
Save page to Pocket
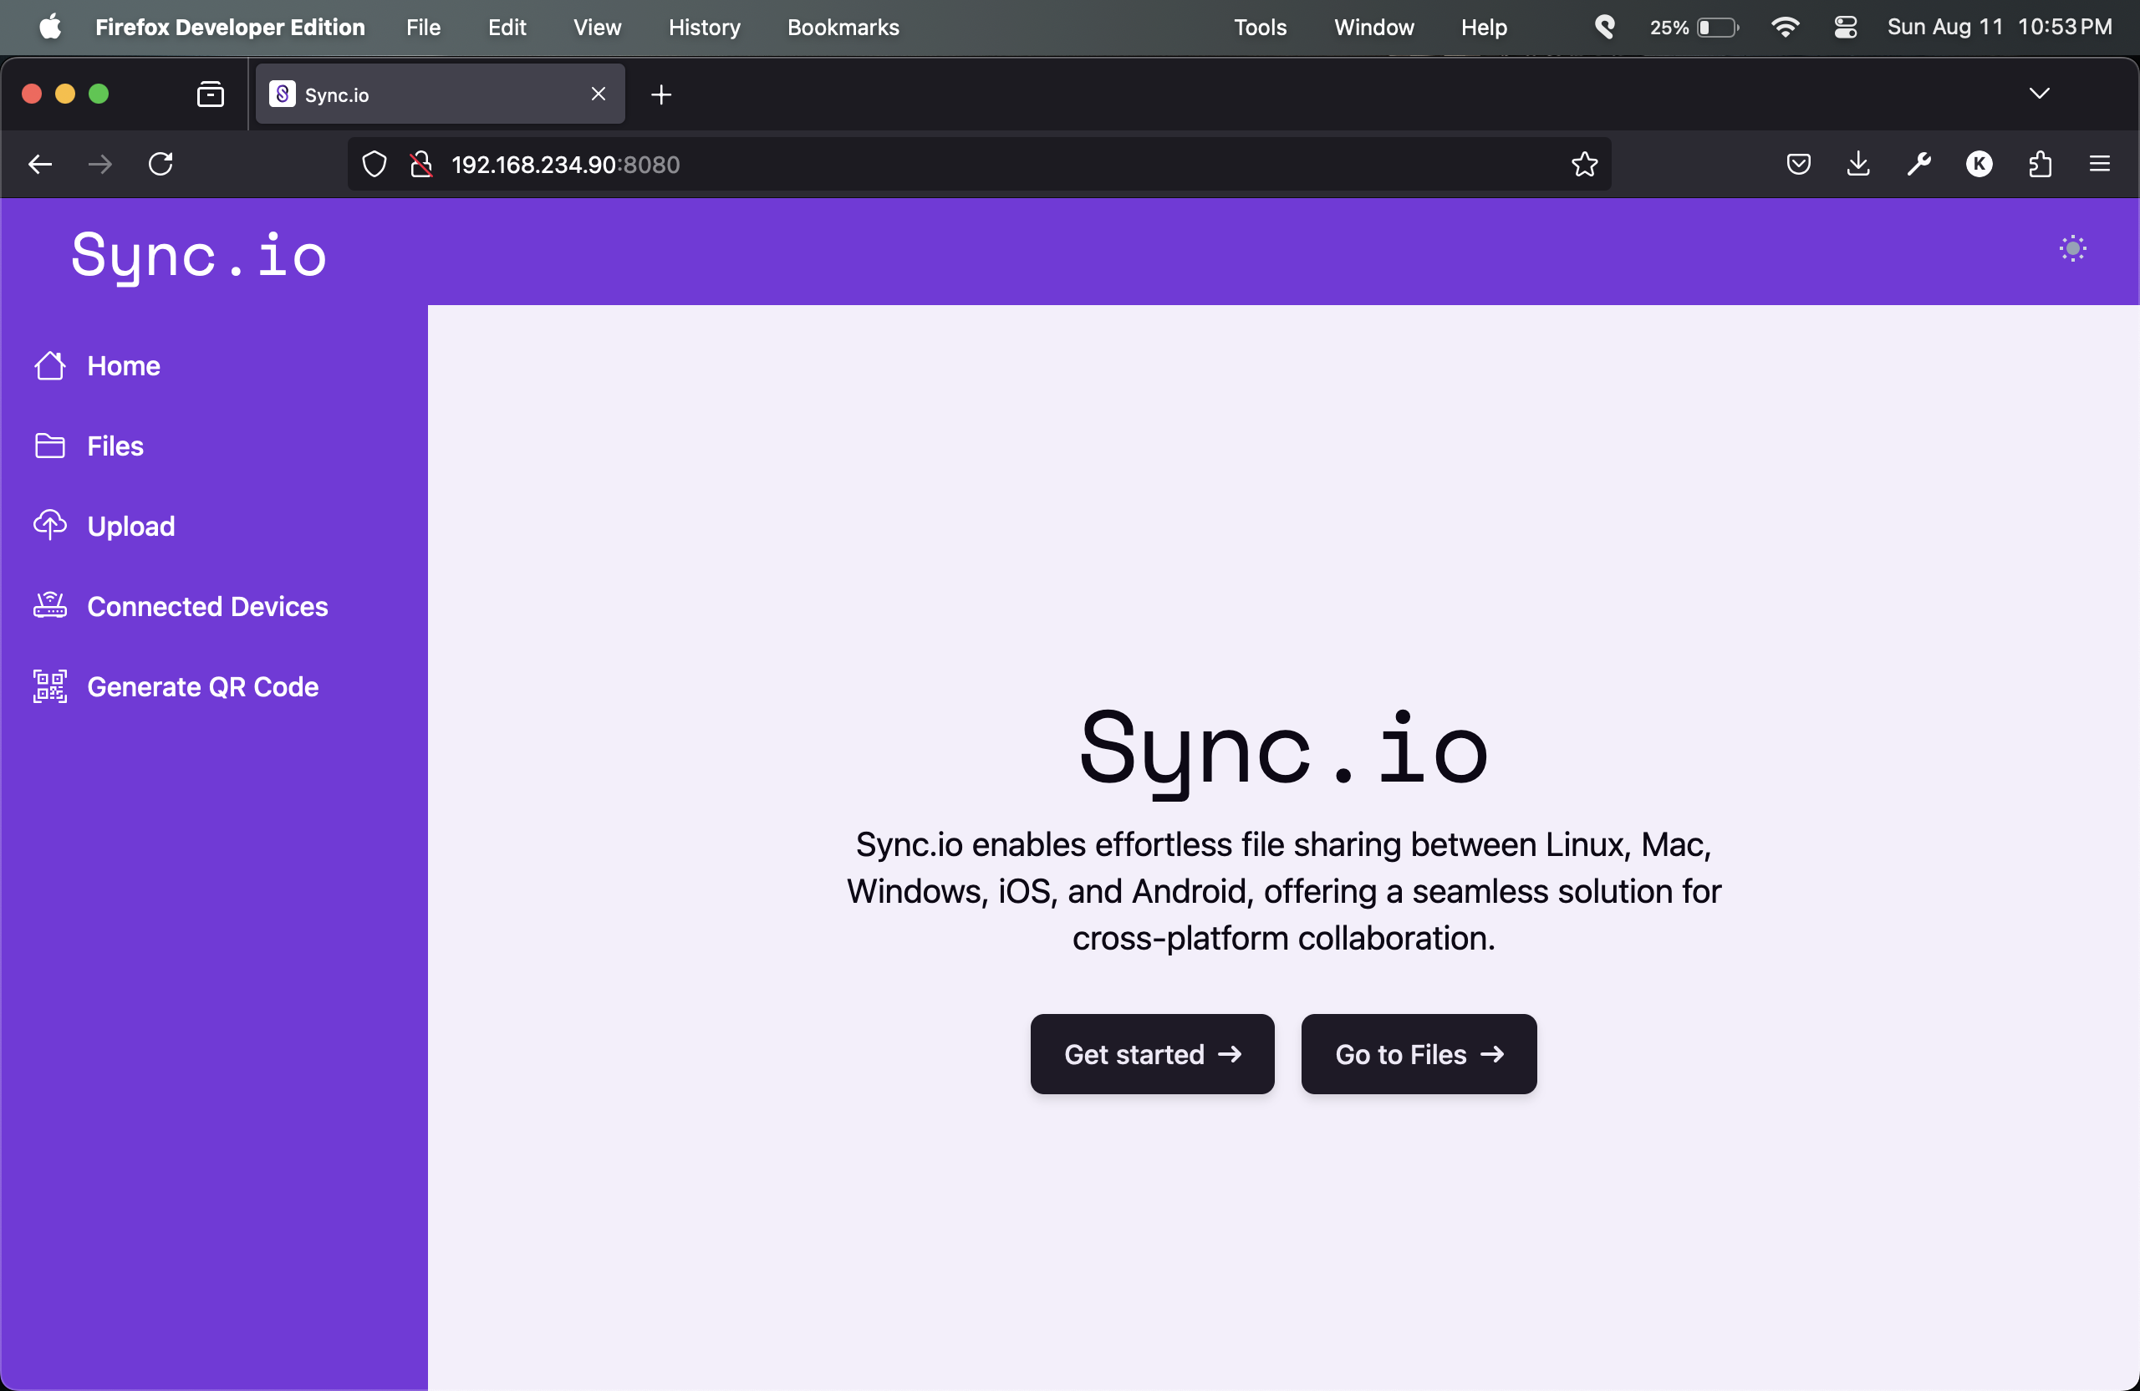click(1797, 164)
